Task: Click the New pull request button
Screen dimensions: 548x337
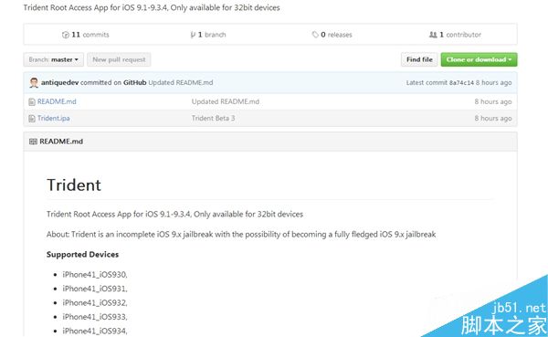Action: tap(119, 59)
